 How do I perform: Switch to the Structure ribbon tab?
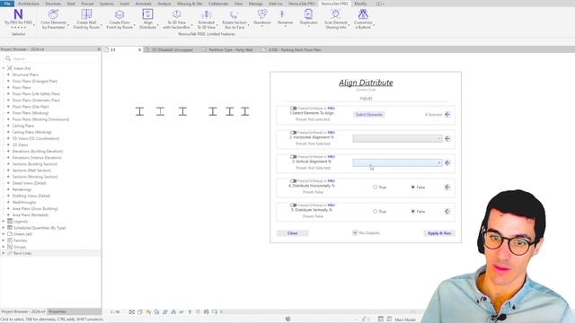(x=53, y=4)
